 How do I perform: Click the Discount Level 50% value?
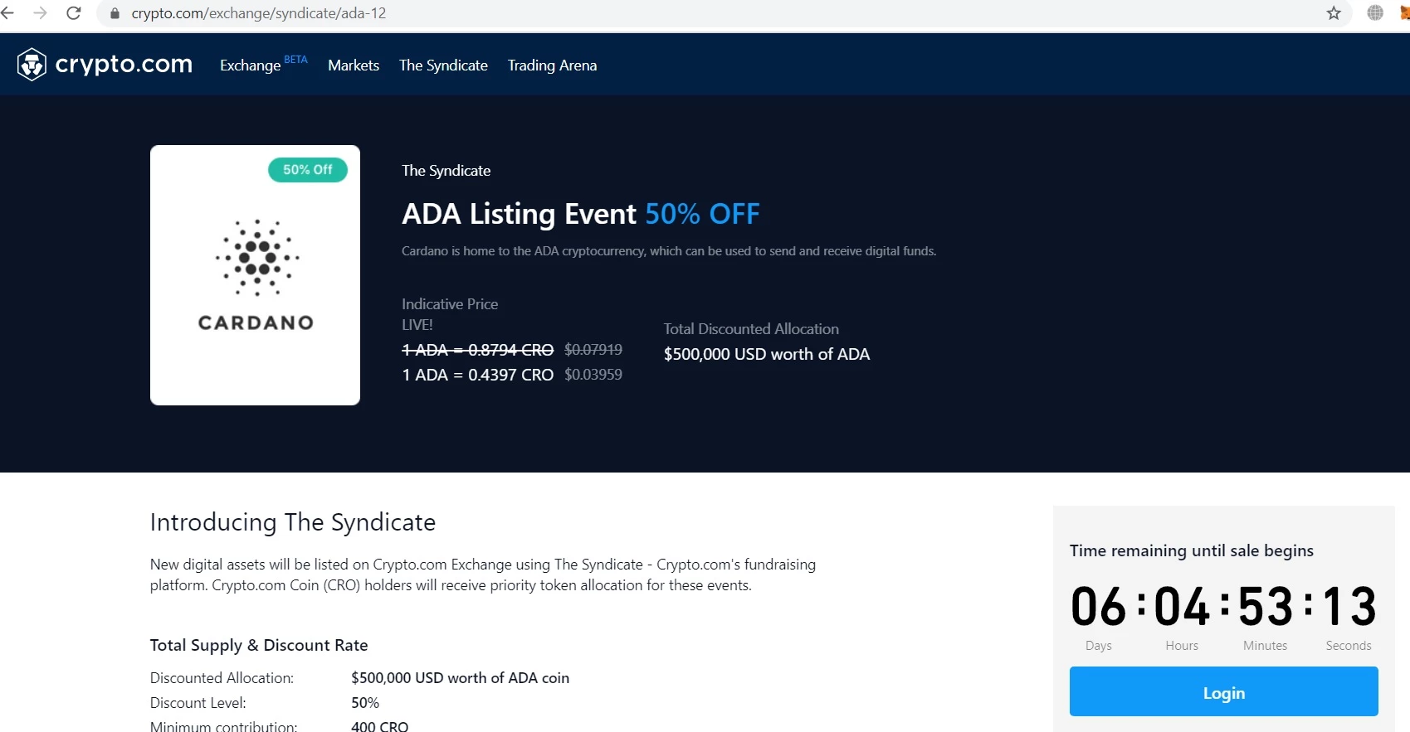(x=365, y=703)
